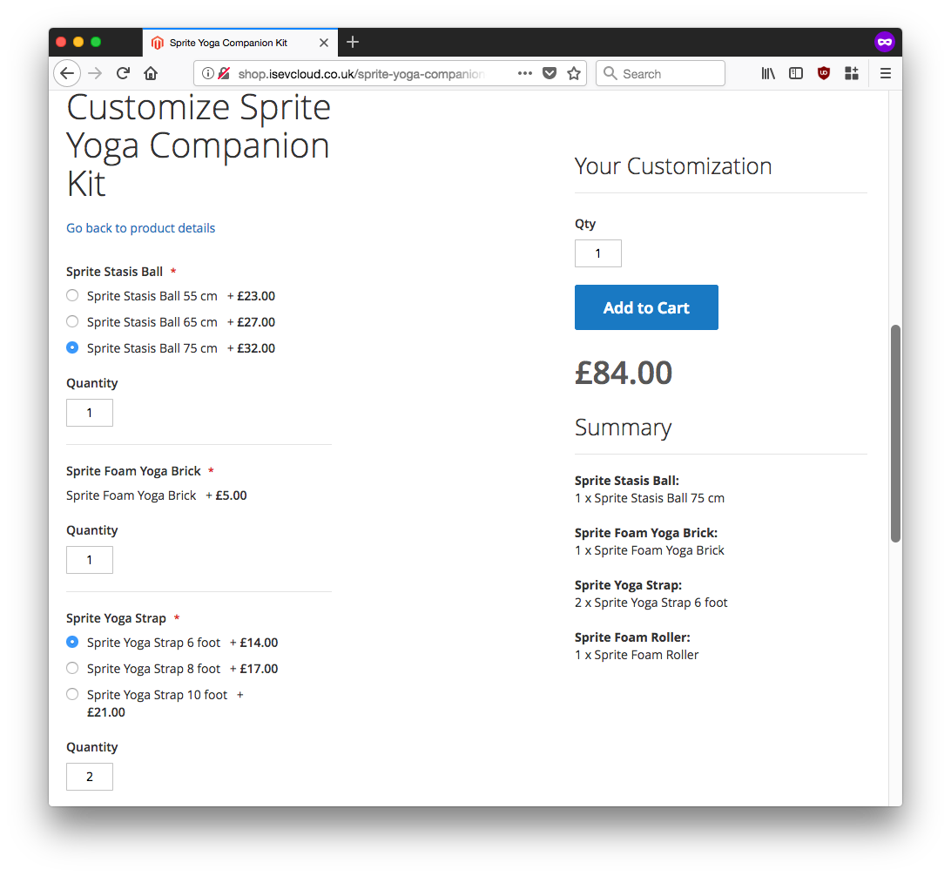
Task: Click the £84.00 total price
Action: [x=624, y=372]
